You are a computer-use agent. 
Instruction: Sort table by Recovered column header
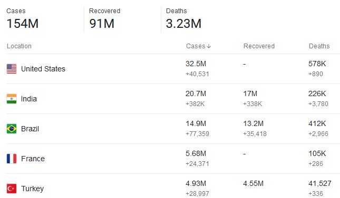point(259,46)
